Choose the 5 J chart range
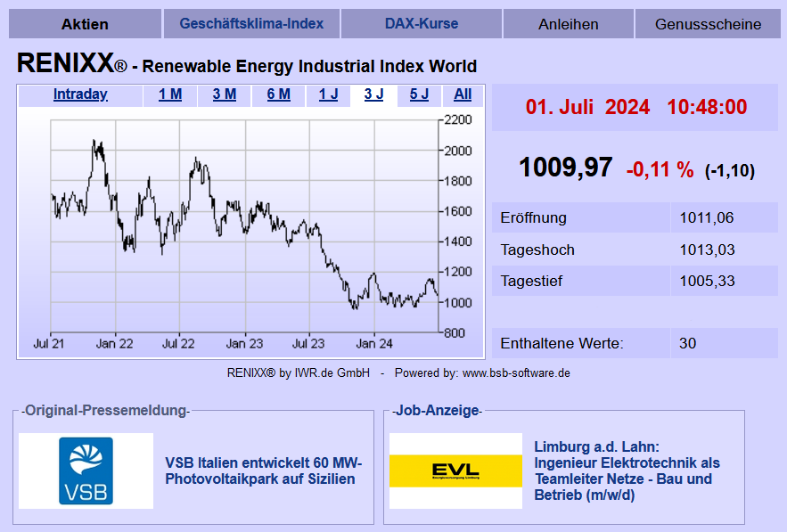Screen dimensions: 787x532 click(x=419, y=94)
